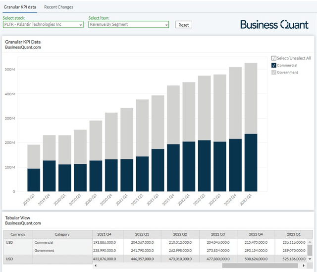Image resolution: width=317 pixels, height=272 pixels.
Task: Click the 2022 Q3 column header
Action: point(218,234)
